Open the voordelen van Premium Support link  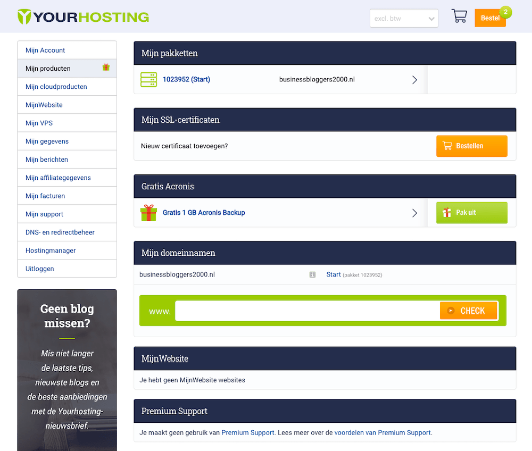coord(383,433)
